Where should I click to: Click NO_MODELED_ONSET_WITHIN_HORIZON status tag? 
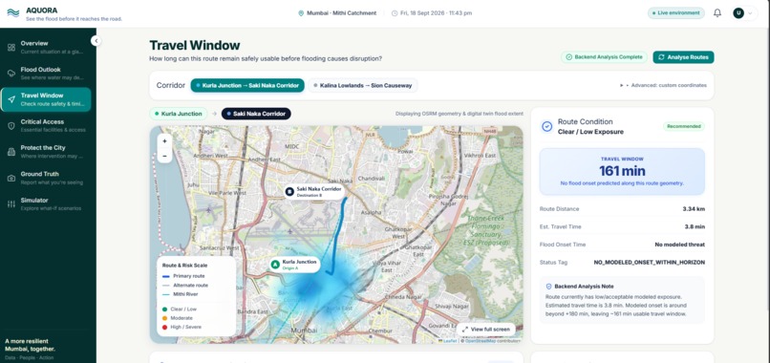coord(650,263)
